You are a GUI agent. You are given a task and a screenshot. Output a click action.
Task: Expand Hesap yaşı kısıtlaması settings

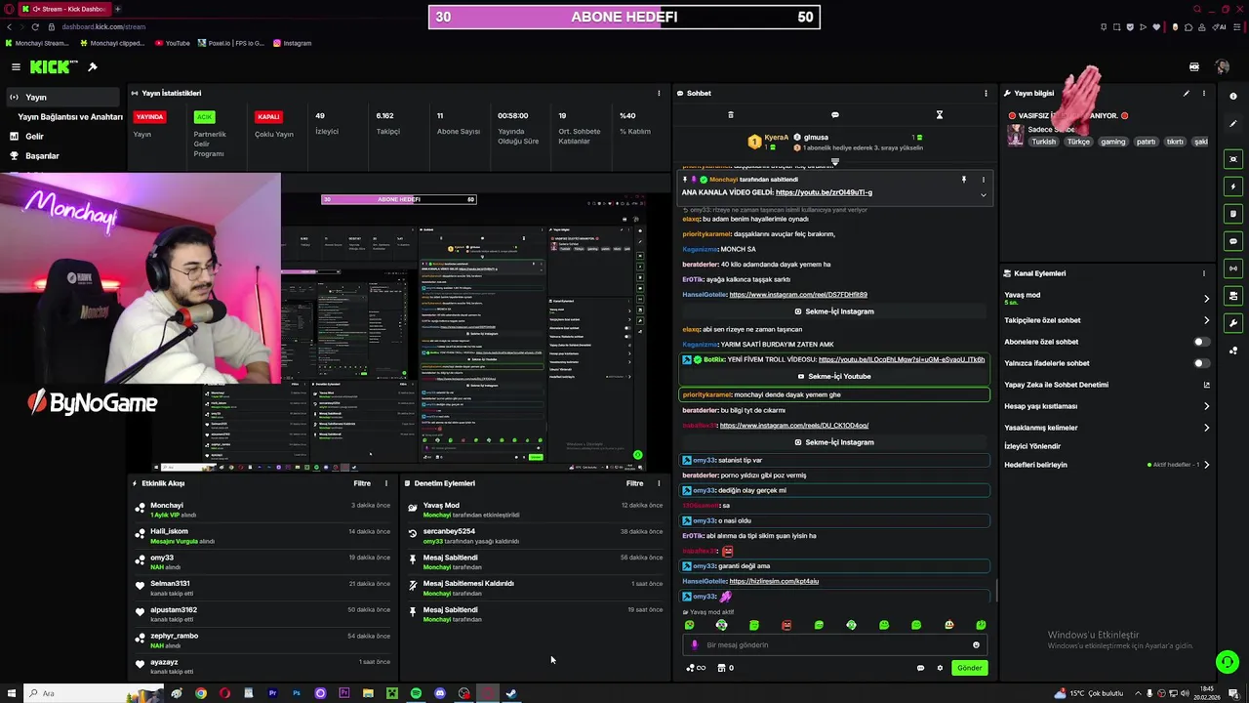(1206, 406)
